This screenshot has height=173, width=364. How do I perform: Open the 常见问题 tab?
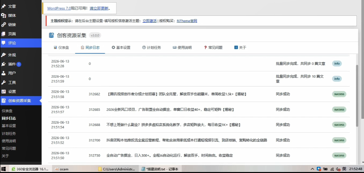(213, 48)
